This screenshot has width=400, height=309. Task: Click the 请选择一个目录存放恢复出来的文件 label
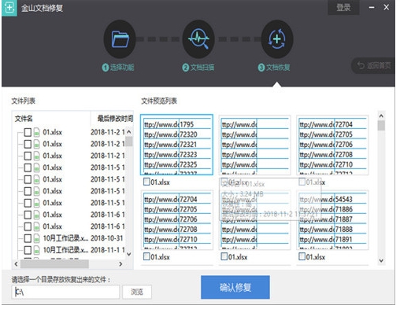pos(61,280)
